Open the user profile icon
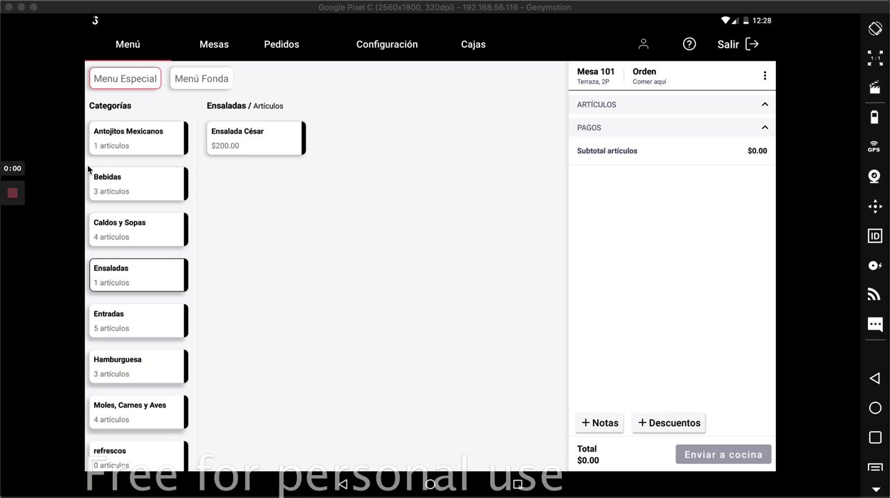 coord(643,44)
